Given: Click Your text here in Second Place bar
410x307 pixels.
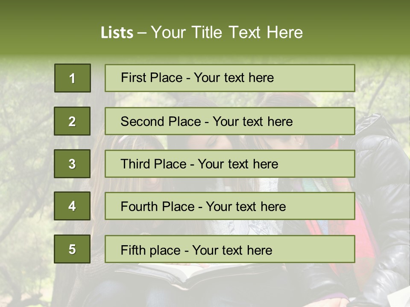Looking at the screenshot, I should tap(252, 122).
